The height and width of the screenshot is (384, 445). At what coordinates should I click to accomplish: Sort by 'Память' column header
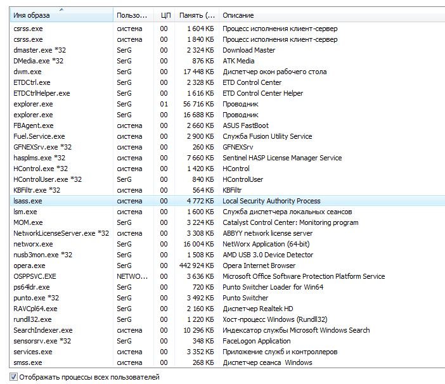(x=197, y=15)
